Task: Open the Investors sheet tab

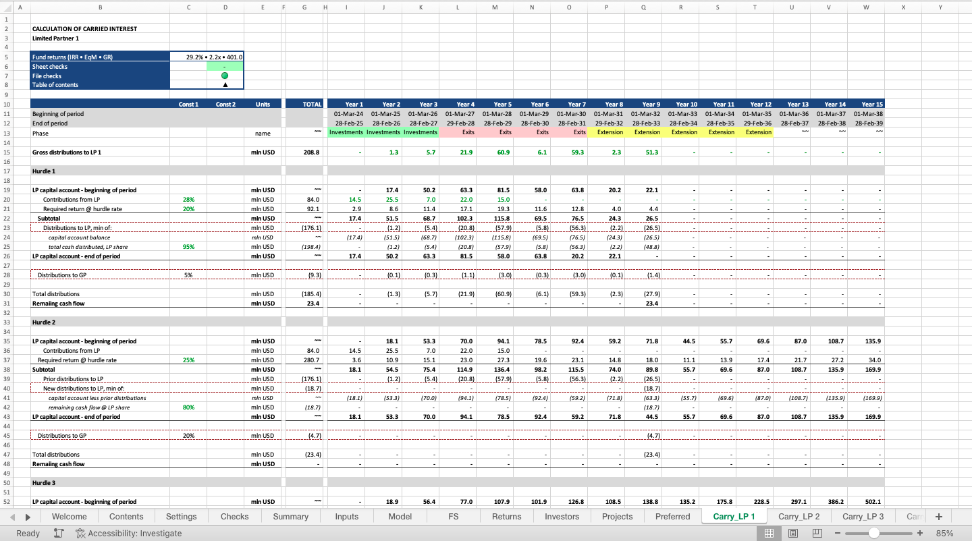Action: pyautogui.click(x=562, y=517)
